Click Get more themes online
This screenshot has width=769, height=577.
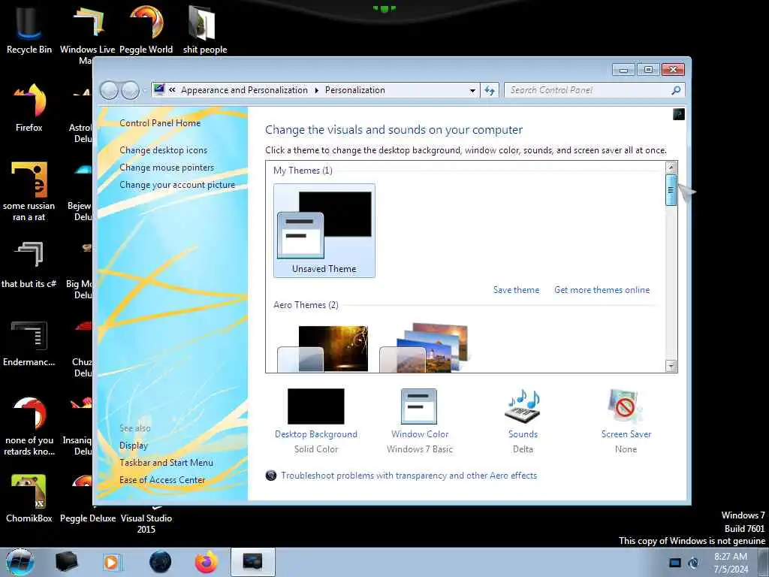(x=602, y=290)
